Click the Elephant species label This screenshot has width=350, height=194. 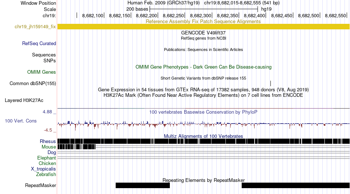(x=46, y=158)
